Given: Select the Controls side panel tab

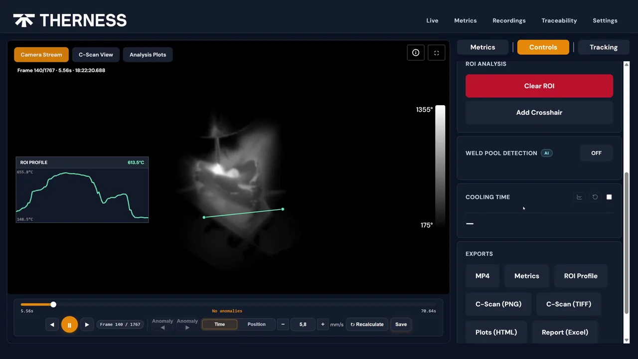Looking at the screenshot, I should (x=543, y=47).
